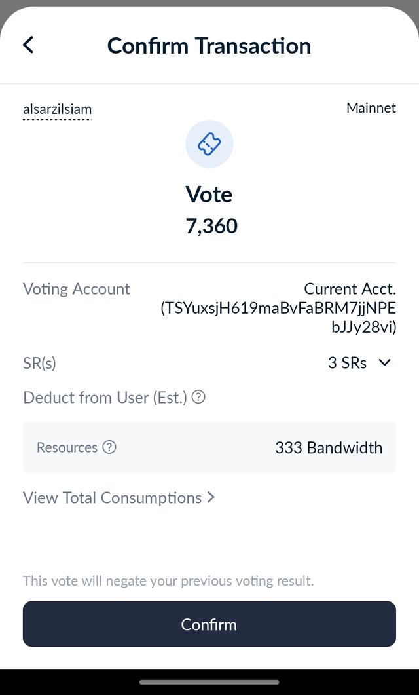Select the Mainnet network label
This screenshot has width=419, height=695.
371,107
